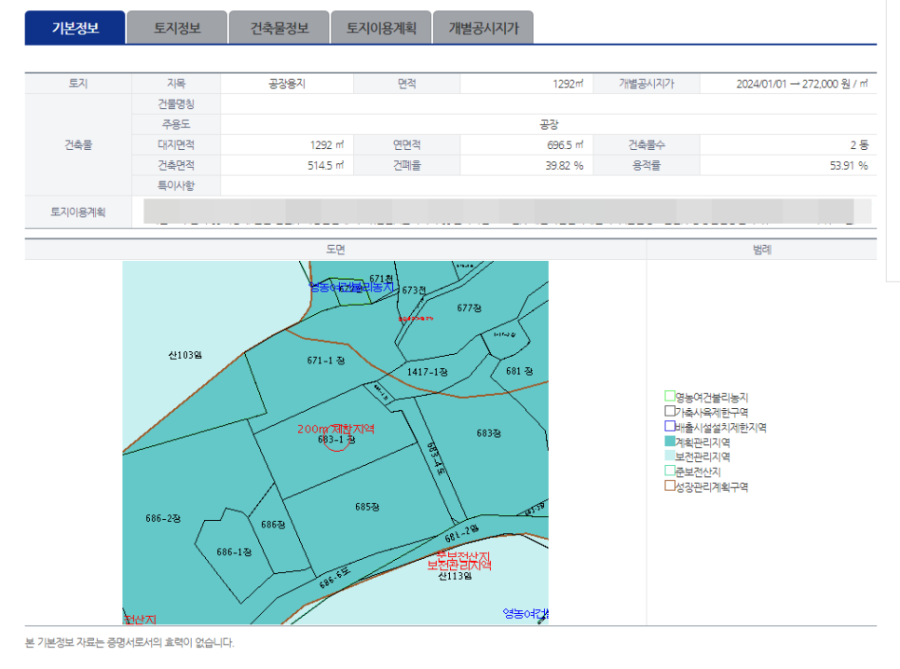Select parcel 681 장 on the map
This screenshot has height=669, width=900.
coord(519,371)
